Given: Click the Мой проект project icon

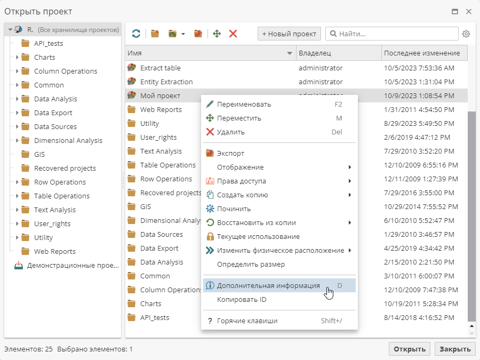Looking at the screenshot, I should tap(132, 95).
